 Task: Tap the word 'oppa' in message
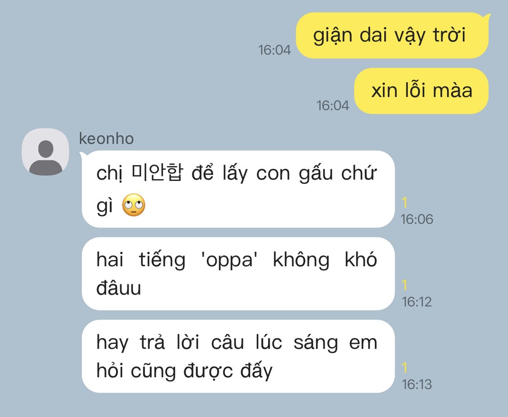[x=229, y=259]
